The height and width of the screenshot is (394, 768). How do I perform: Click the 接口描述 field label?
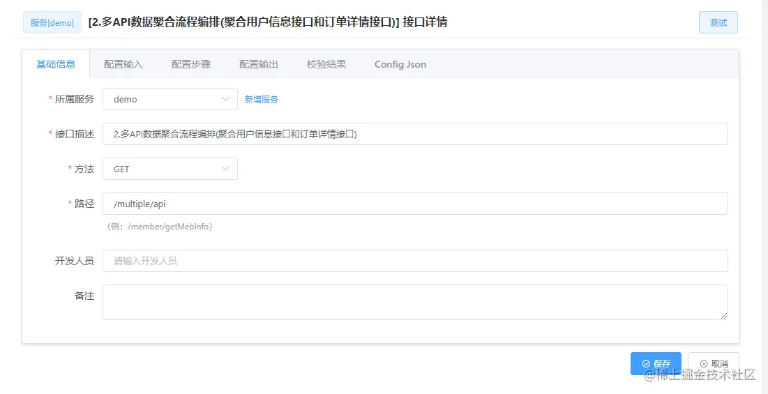[74, 134]
